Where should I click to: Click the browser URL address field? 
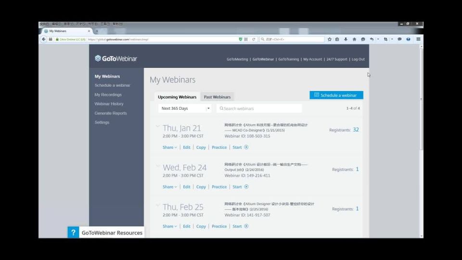pos(162,39)
